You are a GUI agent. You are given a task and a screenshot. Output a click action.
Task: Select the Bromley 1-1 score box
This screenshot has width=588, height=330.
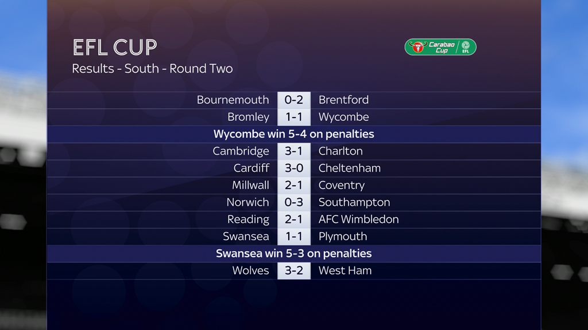(293, 117)
